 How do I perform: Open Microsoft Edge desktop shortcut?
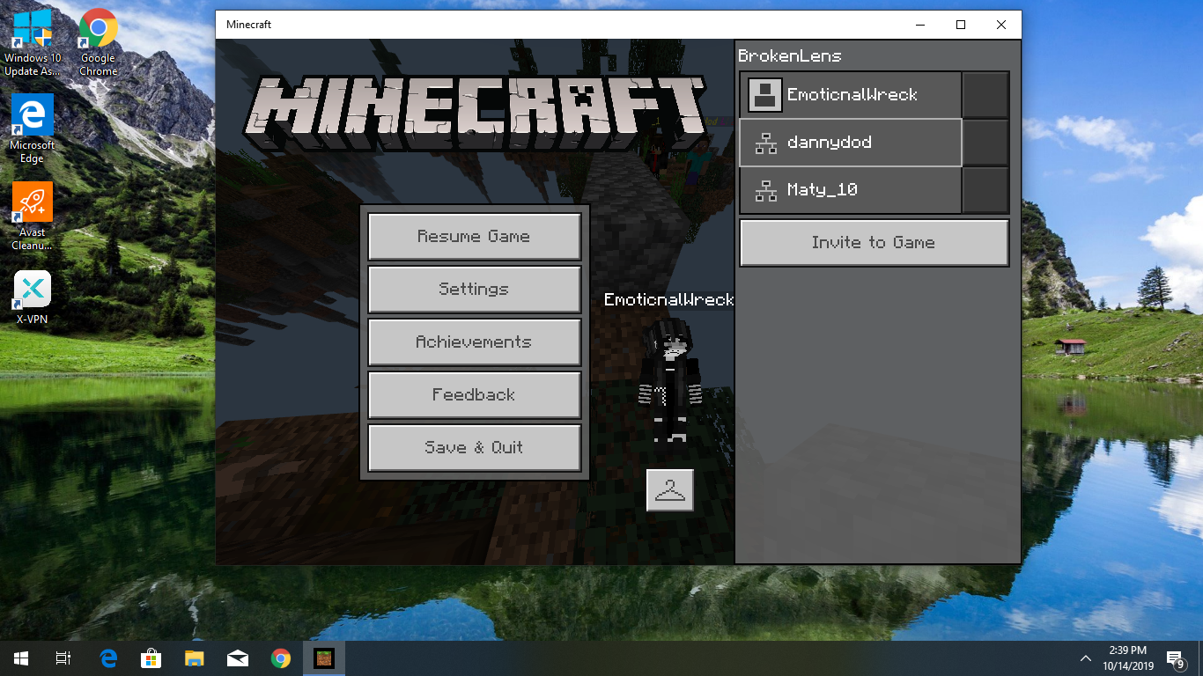click(32, 129)
